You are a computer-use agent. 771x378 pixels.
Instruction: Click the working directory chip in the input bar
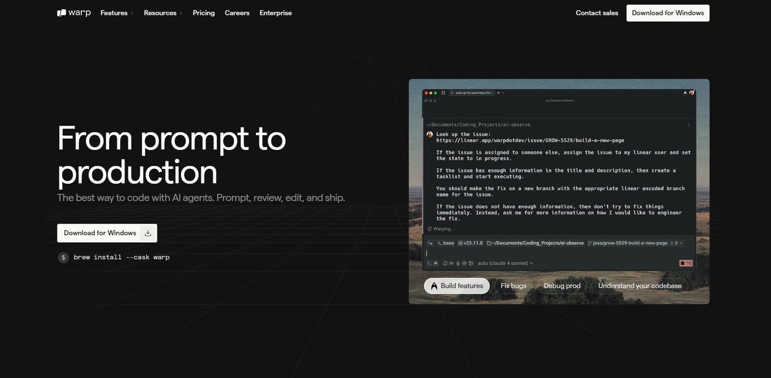click(x=535, y=243)
